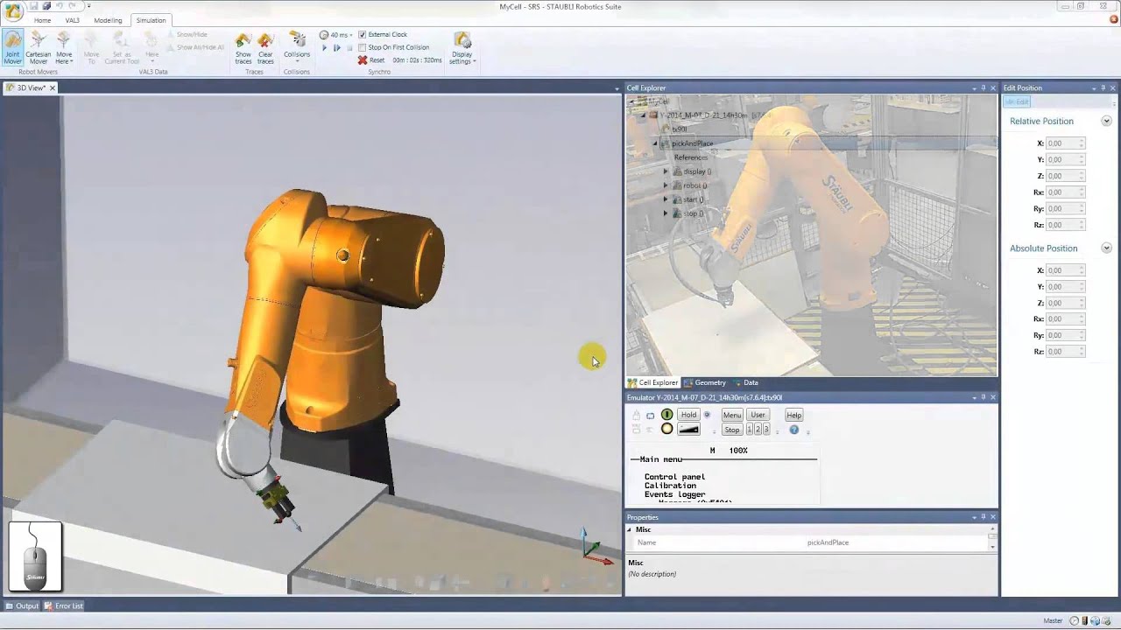Click the blue help question icon in Emulator
Viewport: 1121px width, 630px height.
coord(794,430)
